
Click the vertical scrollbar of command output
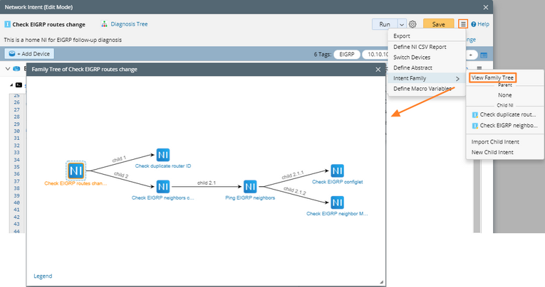pyautogui.click(x=477, y=196)
